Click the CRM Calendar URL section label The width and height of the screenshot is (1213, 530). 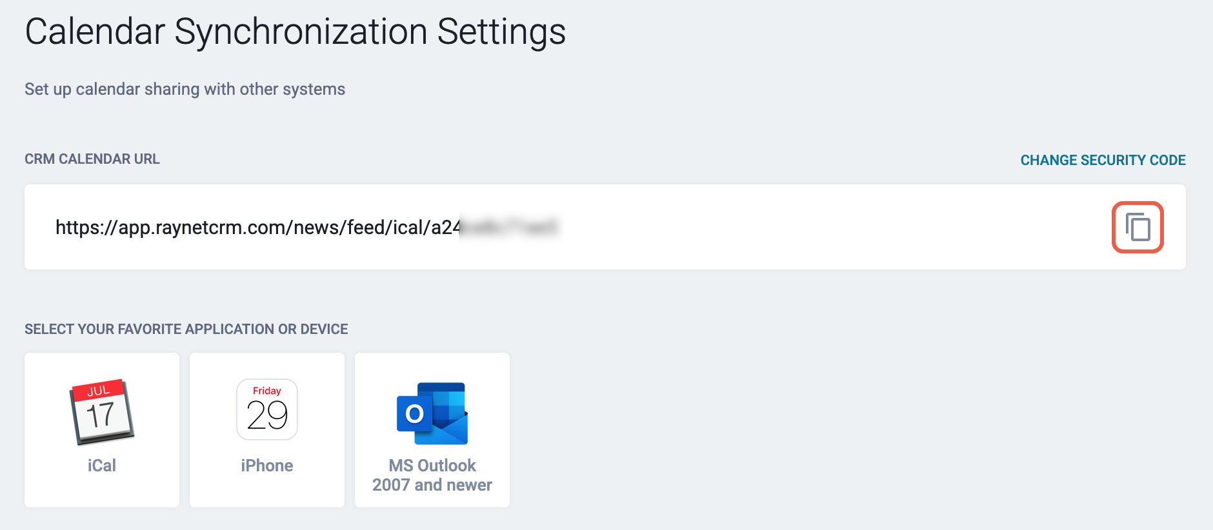92,159
